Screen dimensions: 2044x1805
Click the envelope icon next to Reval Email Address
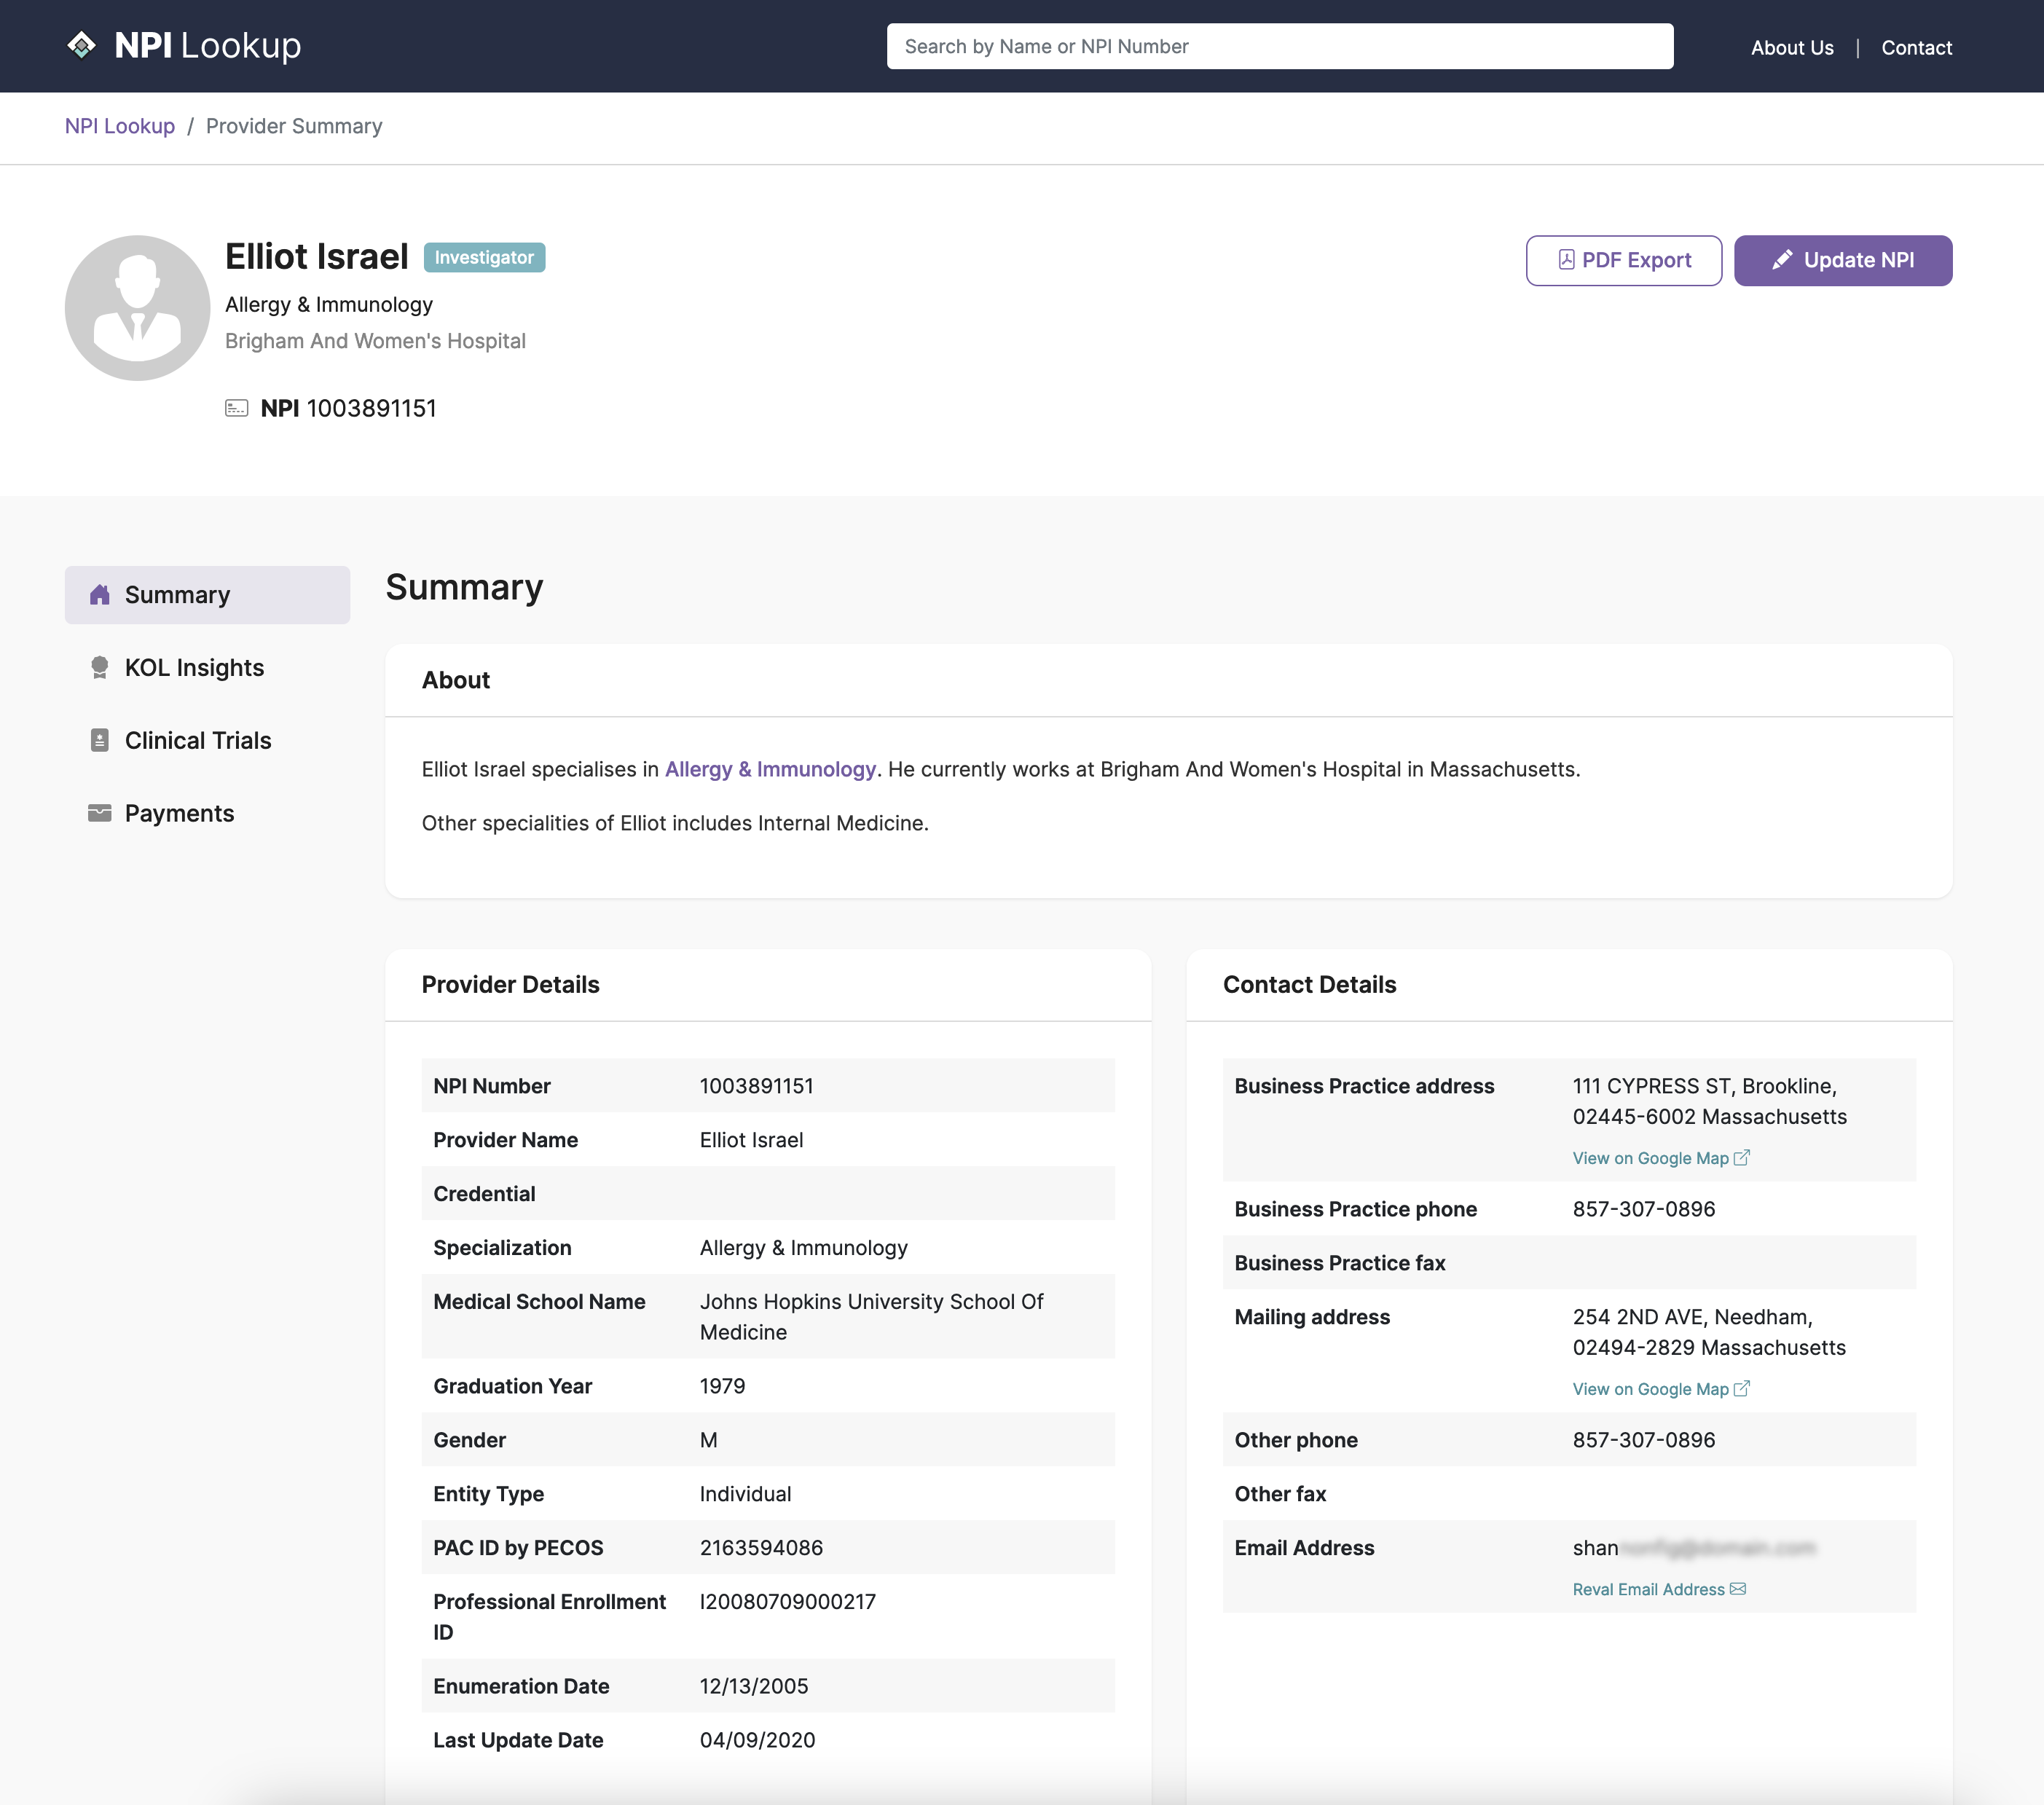coord(1738,1588)
